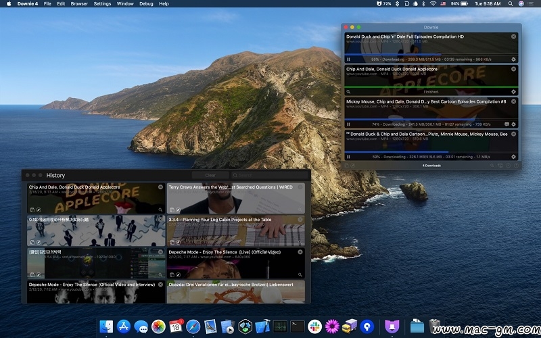
Task: Open Safari from the Dock
Action: [193, 327]
